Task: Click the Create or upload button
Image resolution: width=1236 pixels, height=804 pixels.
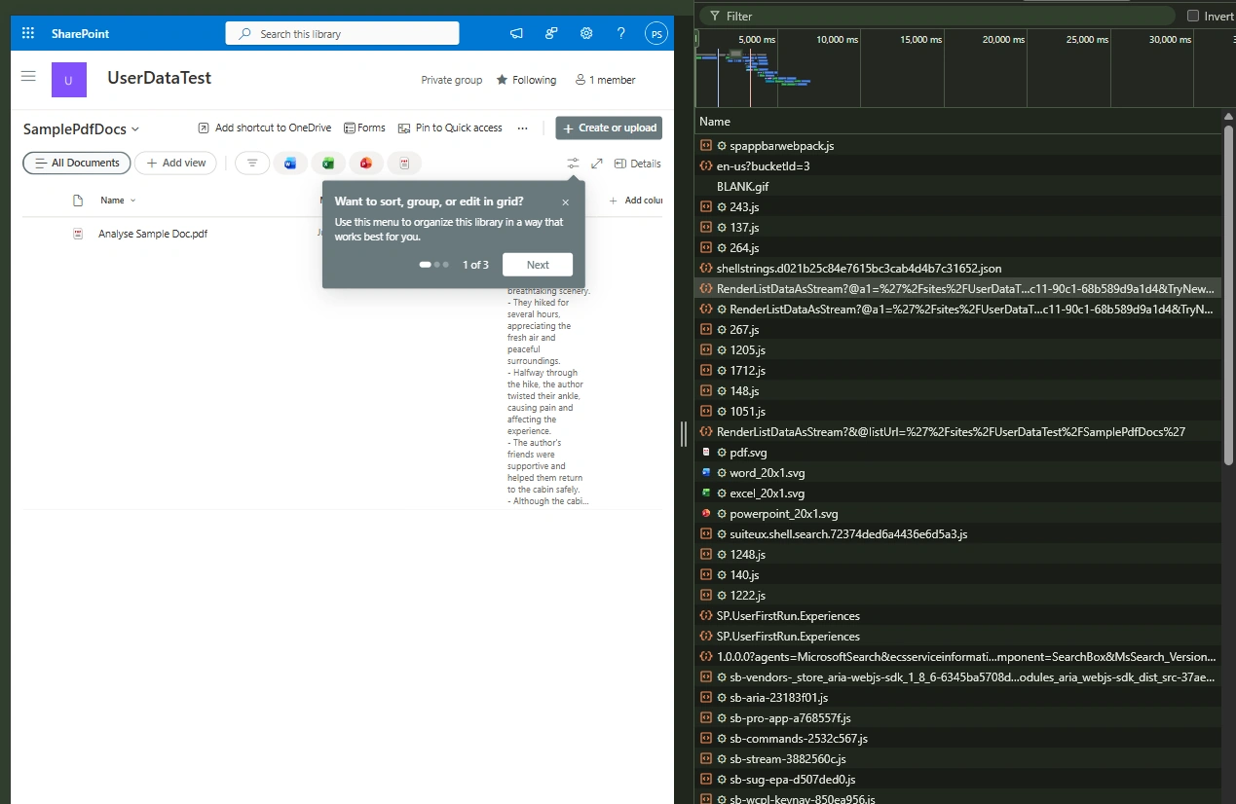Action: click(609, 128)
